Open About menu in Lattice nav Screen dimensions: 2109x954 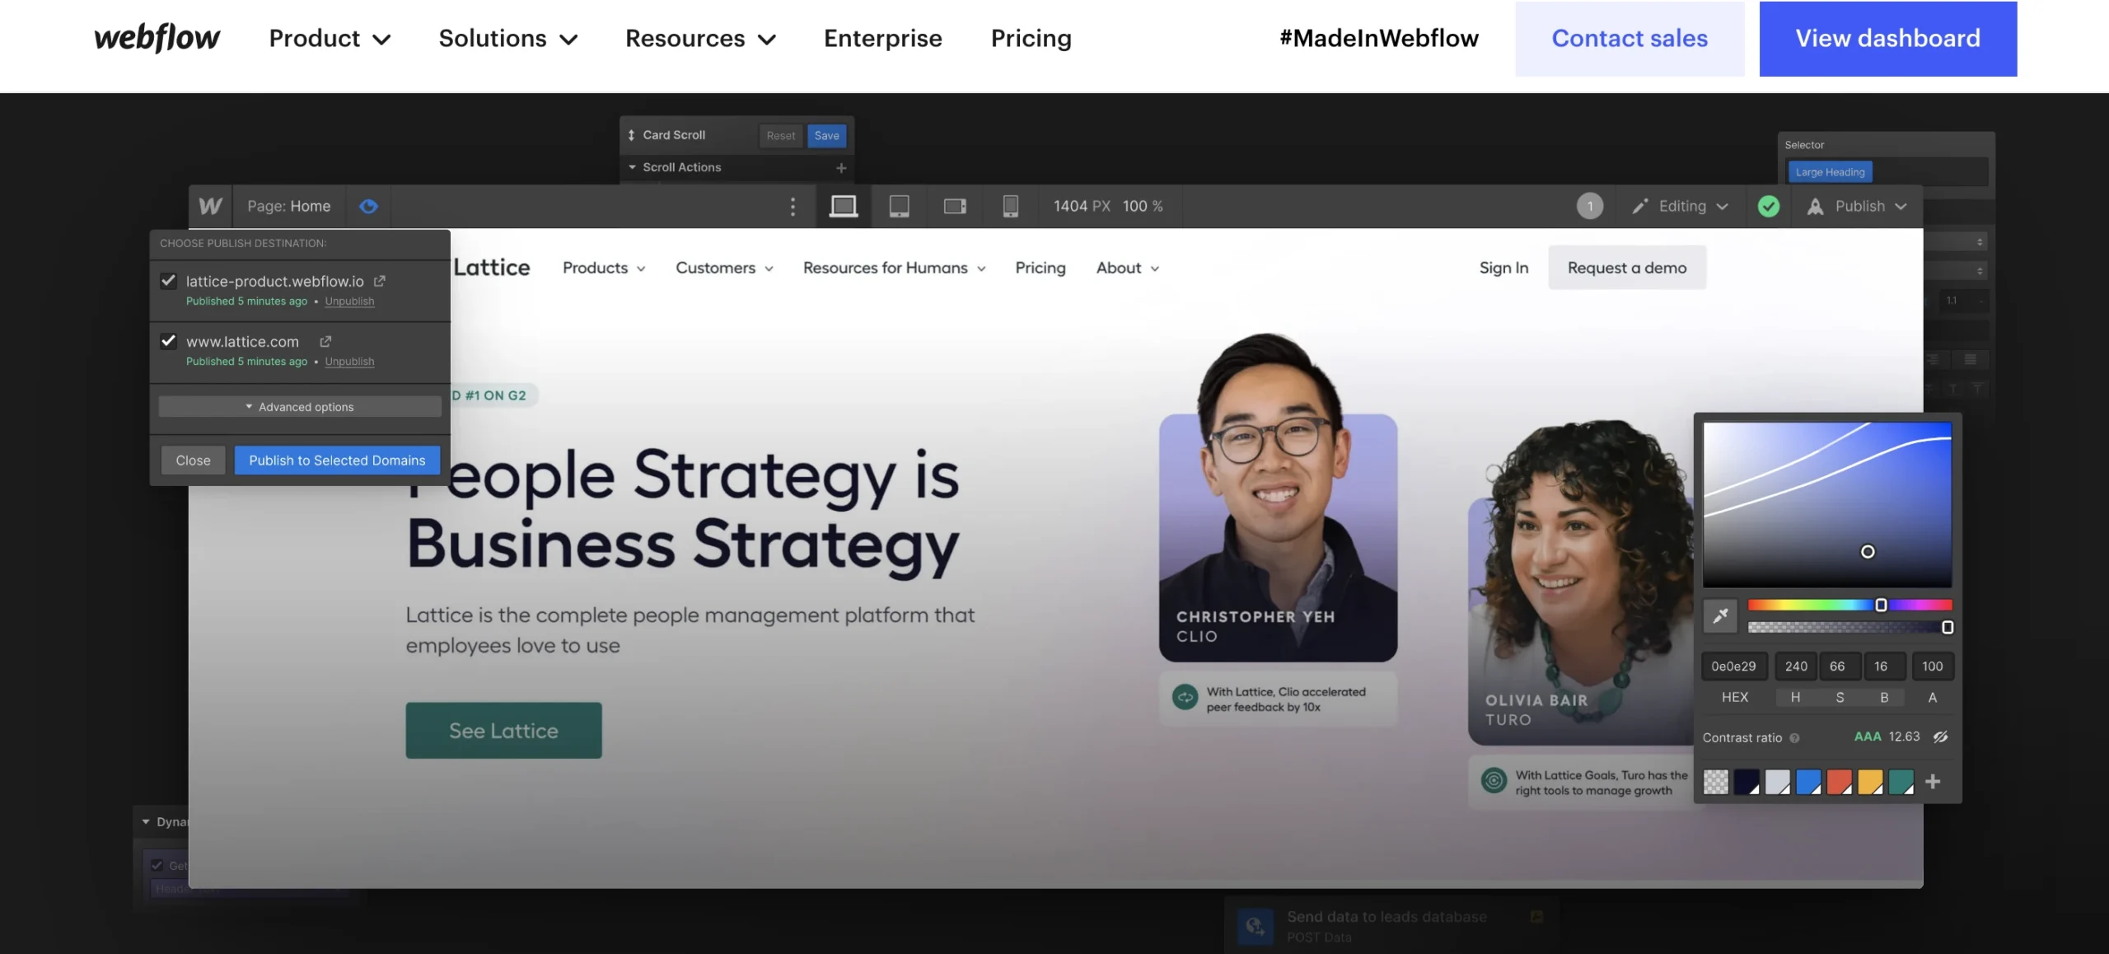click(1128, 268)
